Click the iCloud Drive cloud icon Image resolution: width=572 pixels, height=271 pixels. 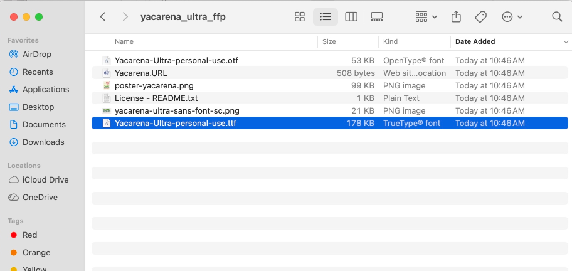pos(14,180)
